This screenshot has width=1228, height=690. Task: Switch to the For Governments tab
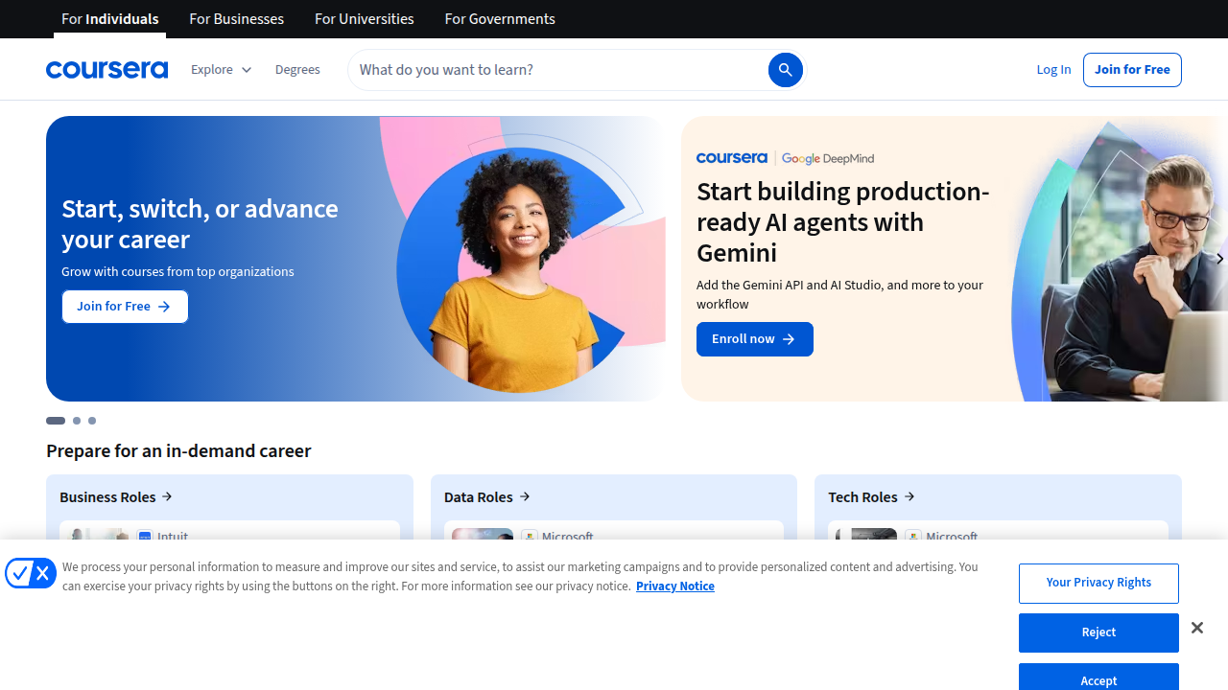click(500, 19)
